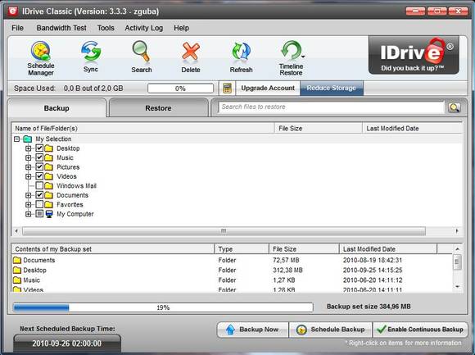Image resolution: width=475 pixels, height=355 pixels.
Task: Open the Help menu
Action: pos(181,28)
